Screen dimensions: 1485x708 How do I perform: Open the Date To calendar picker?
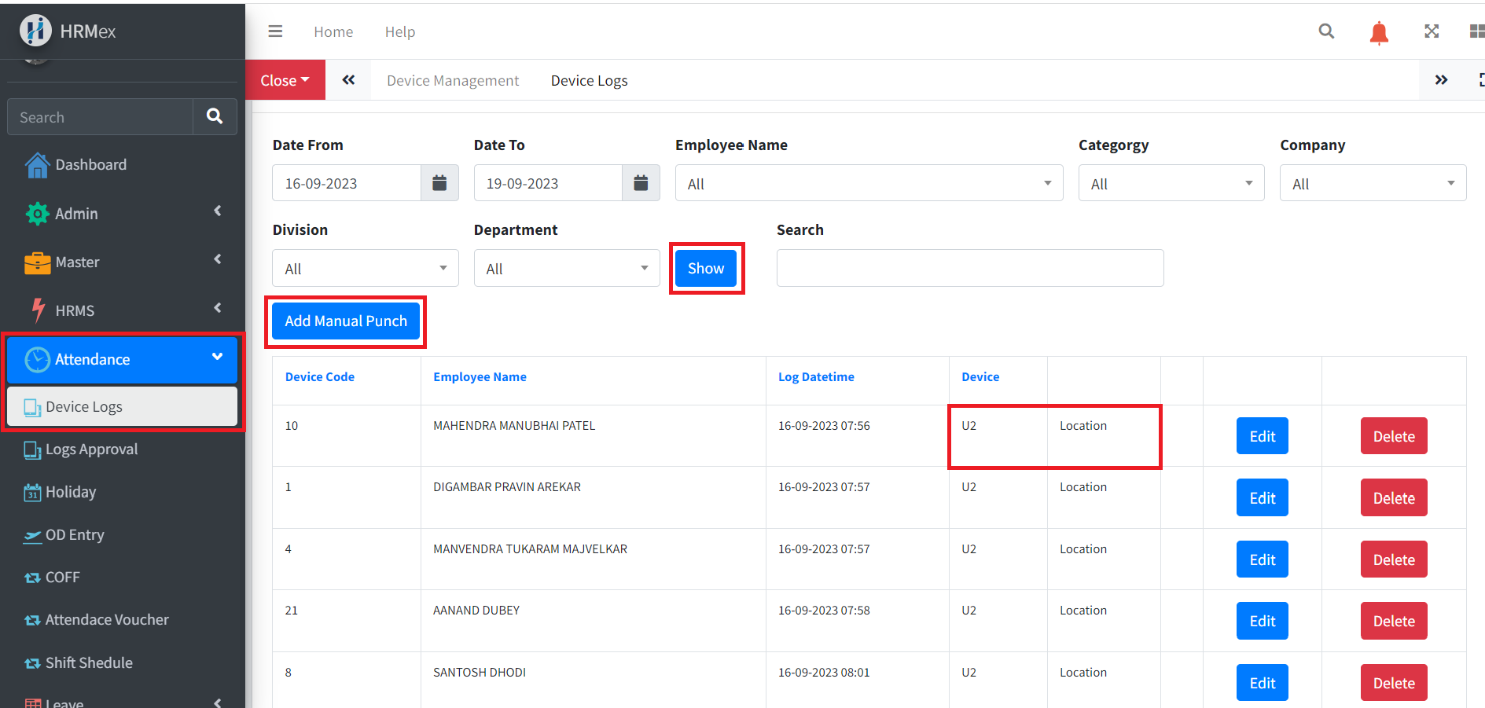(641, 183)
